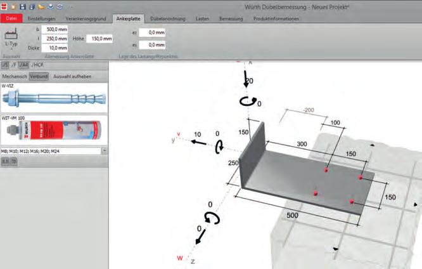
Task: Select the W-VIZ anchor product
Action: pyautogui.click(x=54, y=98)
